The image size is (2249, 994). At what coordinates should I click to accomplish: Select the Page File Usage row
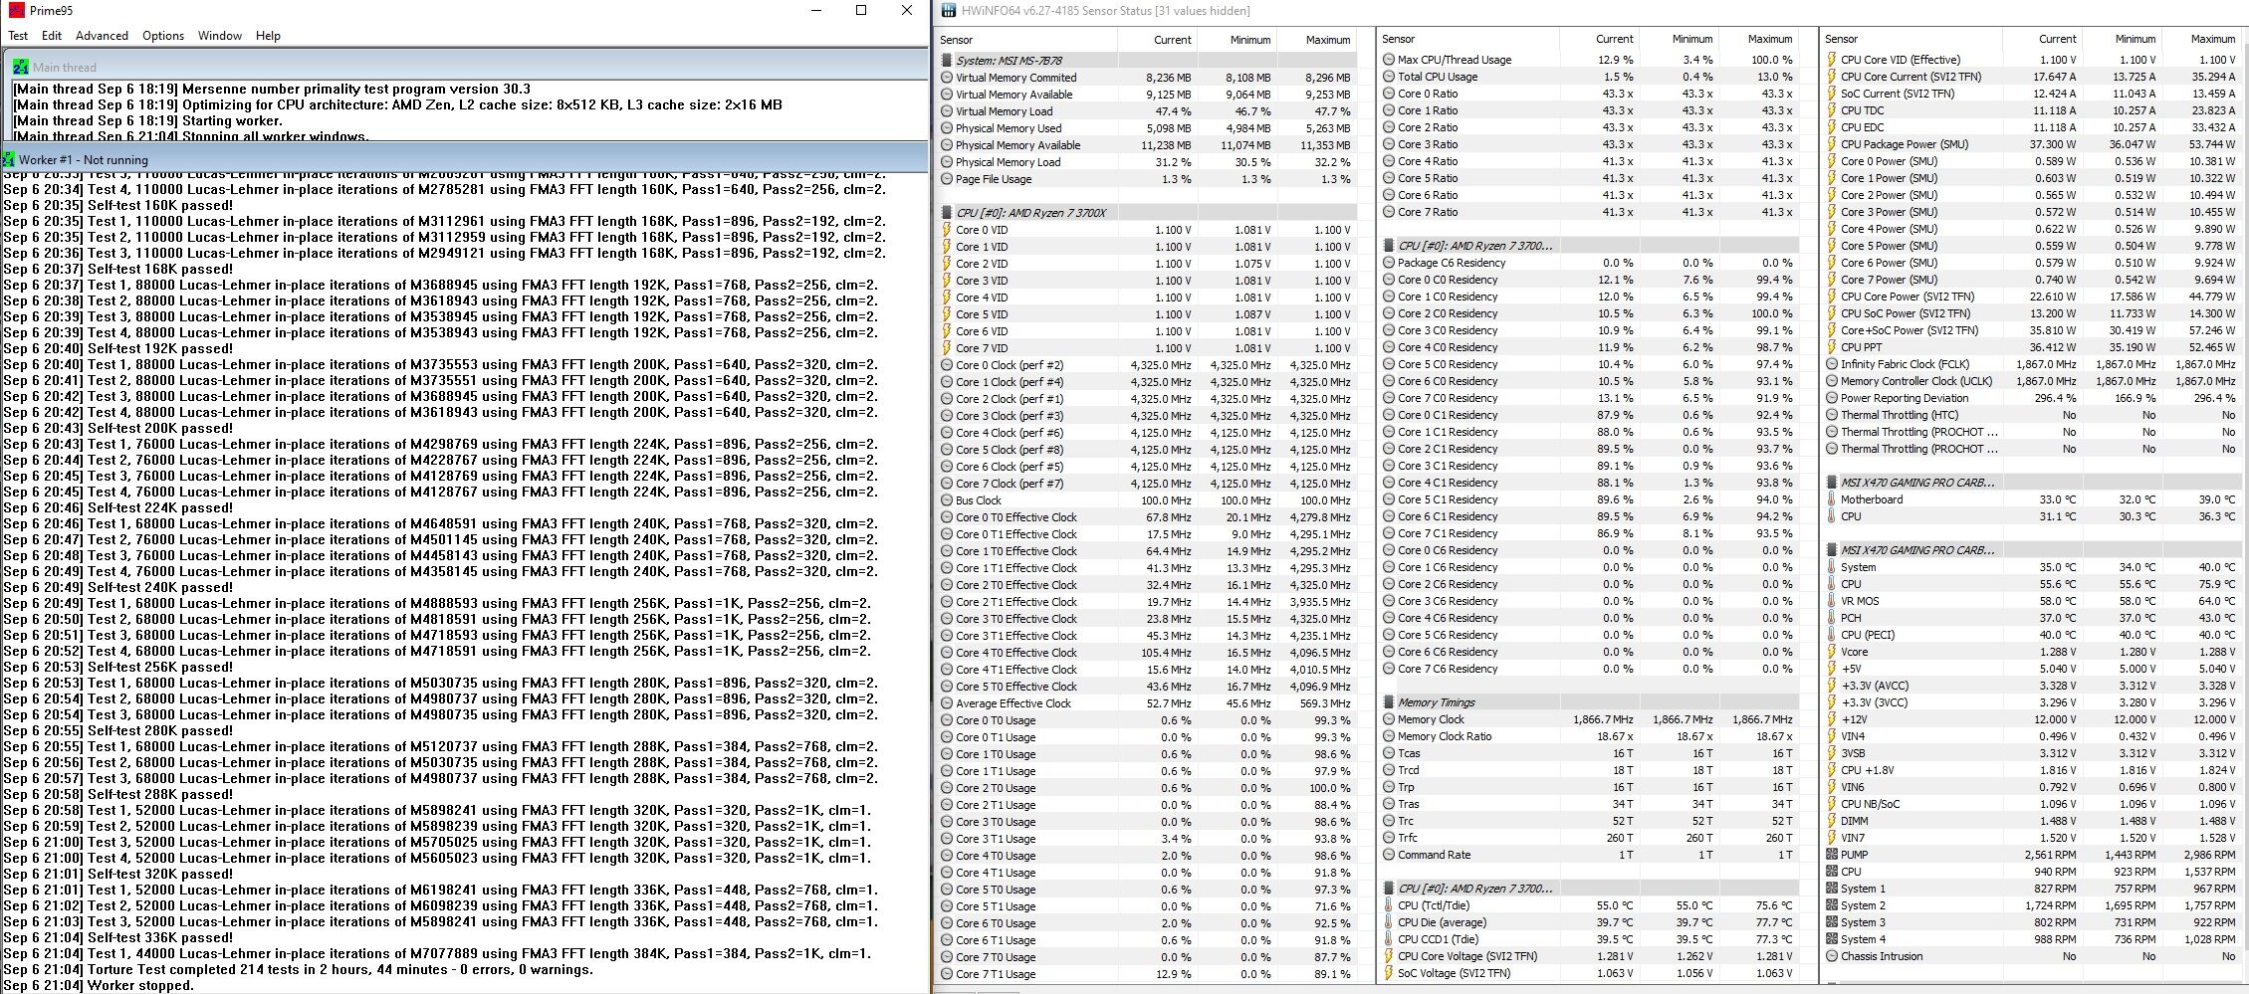(x=1147, y=179)
